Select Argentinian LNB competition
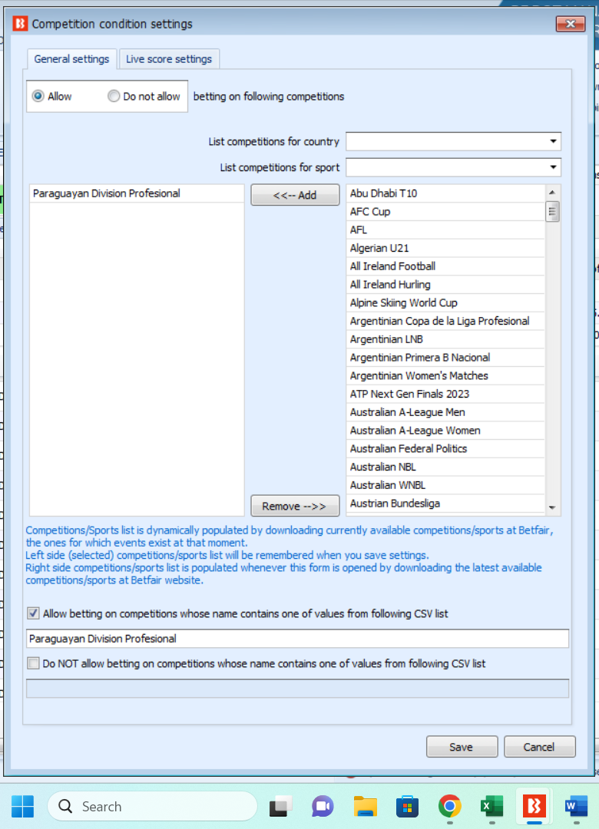Viewport: 599px width, 829px height. [445, 339]
